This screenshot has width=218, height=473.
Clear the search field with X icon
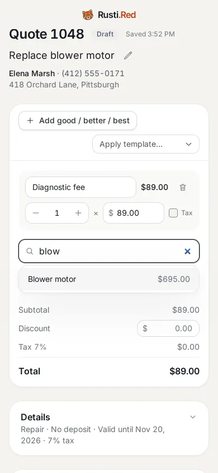(x=187, y=251)
